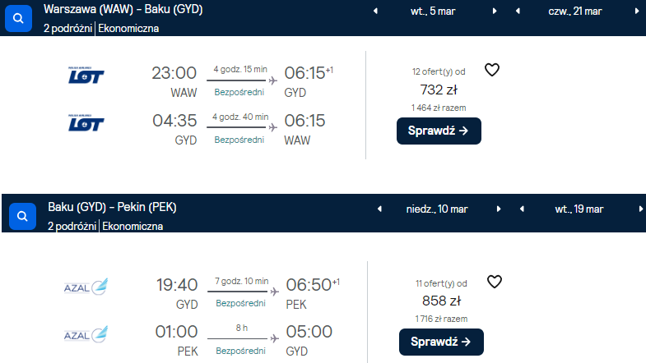The width and height of the screenshot is (646, 363).
Task: Go to day before niedz., 10 mar
Action: (x=379, y=209)
